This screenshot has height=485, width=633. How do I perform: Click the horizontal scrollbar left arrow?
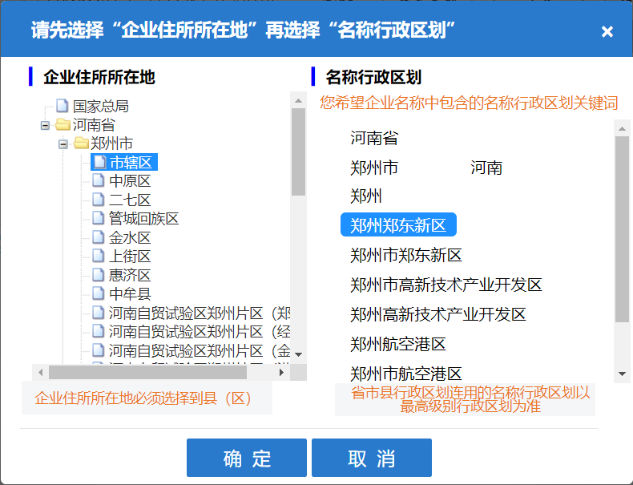pyautogui.click(x=40, y=372)
